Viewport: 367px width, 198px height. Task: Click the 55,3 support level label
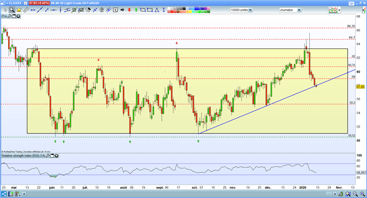[x=352, y=103]
